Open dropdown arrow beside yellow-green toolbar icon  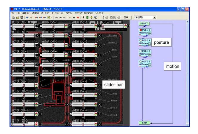tap(52, 18)
